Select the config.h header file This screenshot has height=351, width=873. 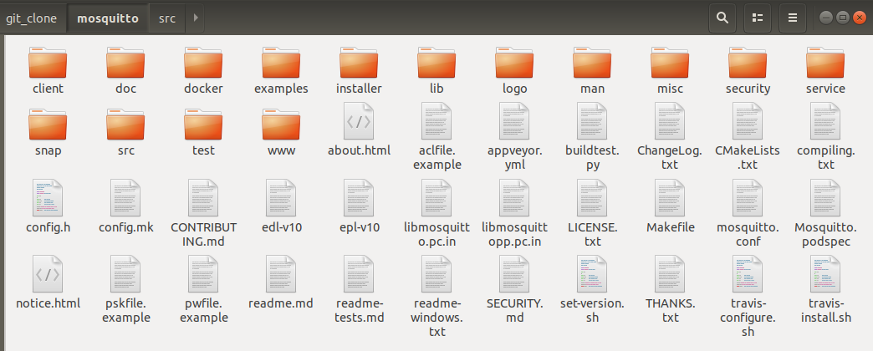[48, 199]
